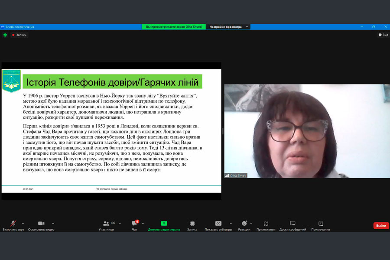Open the Реакции reactions menu
390x260 pixels.
[x=244, y=226]
